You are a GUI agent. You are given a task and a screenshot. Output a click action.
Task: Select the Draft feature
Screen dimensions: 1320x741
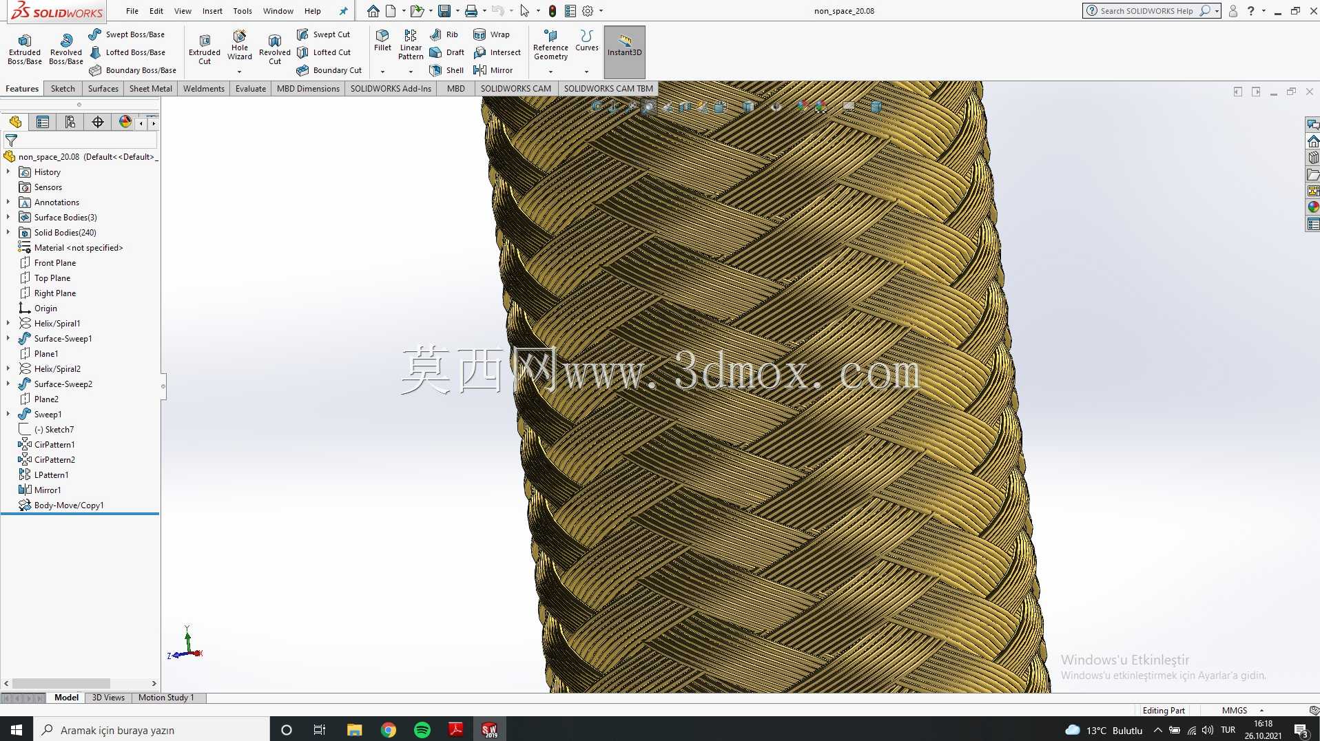pyautogui.click(x=446, y=52)
